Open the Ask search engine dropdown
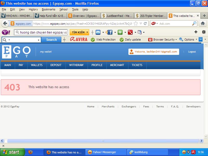208x156 pixels. point(157,24)
